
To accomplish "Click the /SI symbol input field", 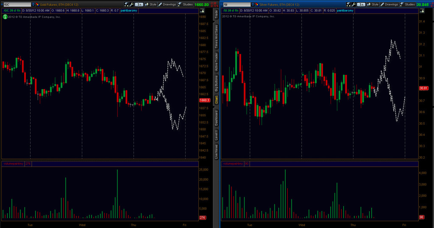I will (x=236, y=4).
